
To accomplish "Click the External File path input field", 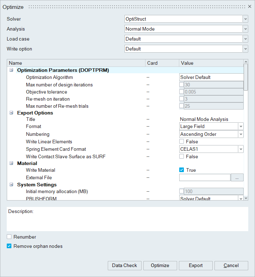I will (204, 177).
